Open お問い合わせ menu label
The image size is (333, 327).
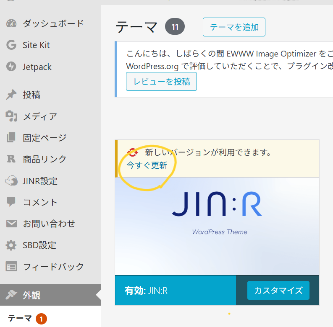click(49, 224)
